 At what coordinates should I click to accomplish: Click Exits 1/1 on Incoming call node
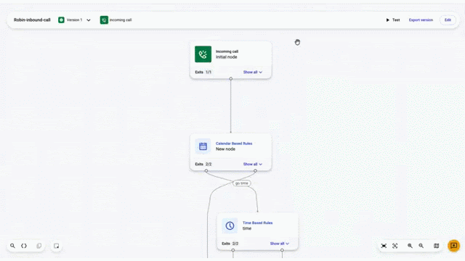coord(203,72)
